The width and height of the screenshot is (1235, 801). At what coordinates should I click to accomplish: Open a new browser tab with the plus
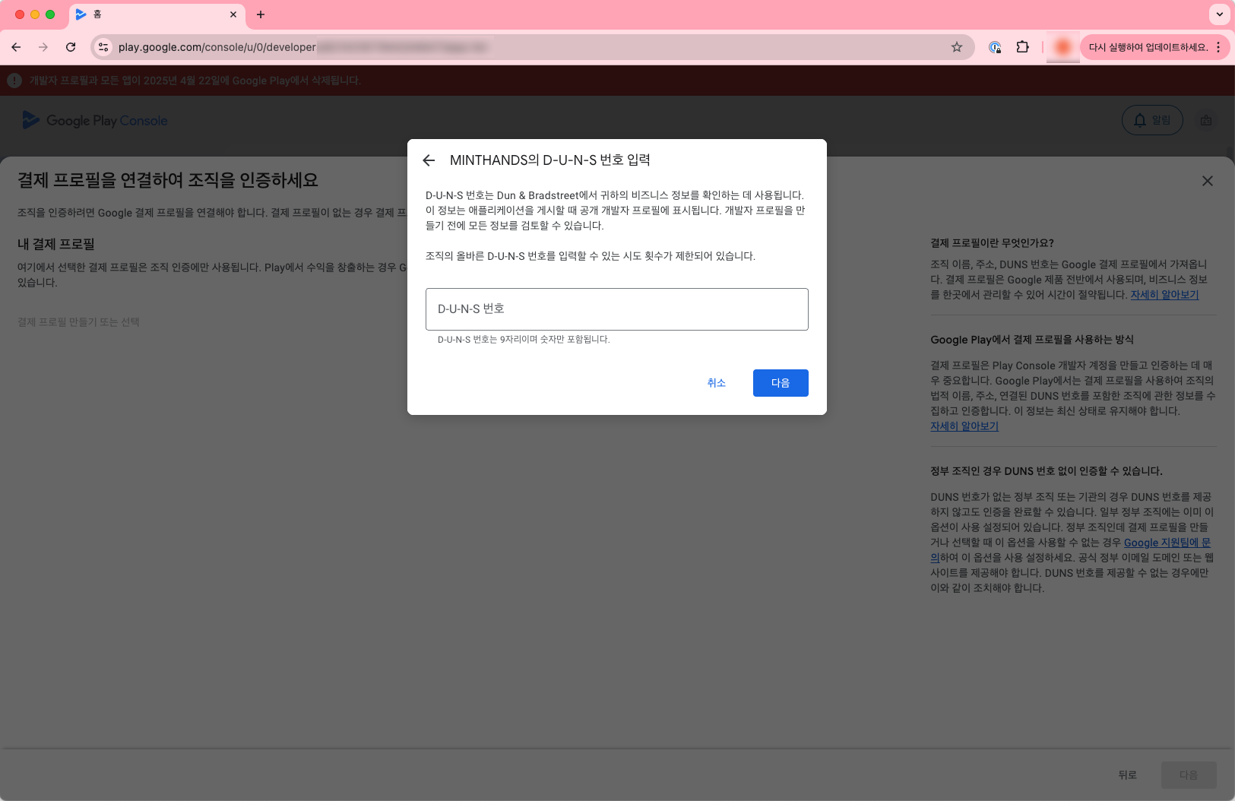point(261,14)
